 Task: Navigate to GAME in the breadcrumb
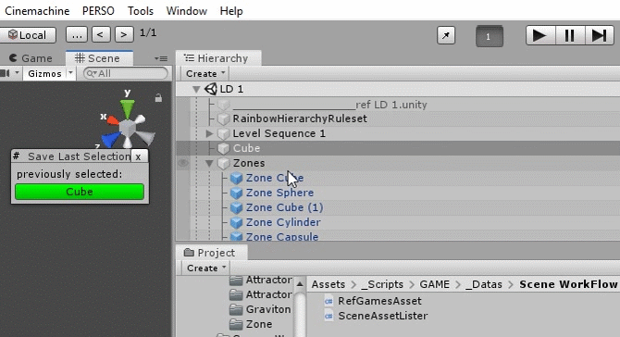point(435,284)
